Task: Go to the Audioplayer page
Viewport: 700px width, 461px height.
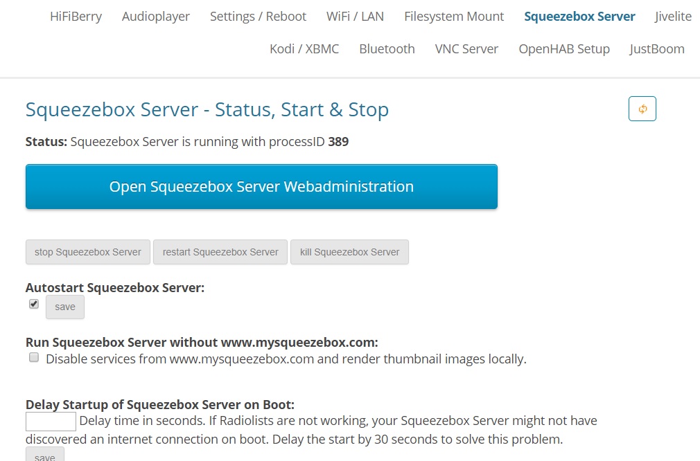Action: (156, 17)
